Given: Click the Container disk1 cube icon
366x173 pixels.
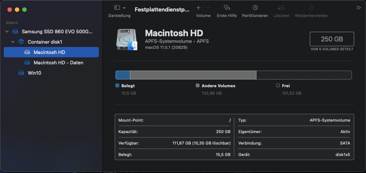Looking at the screenshot, I should point(21,42).
